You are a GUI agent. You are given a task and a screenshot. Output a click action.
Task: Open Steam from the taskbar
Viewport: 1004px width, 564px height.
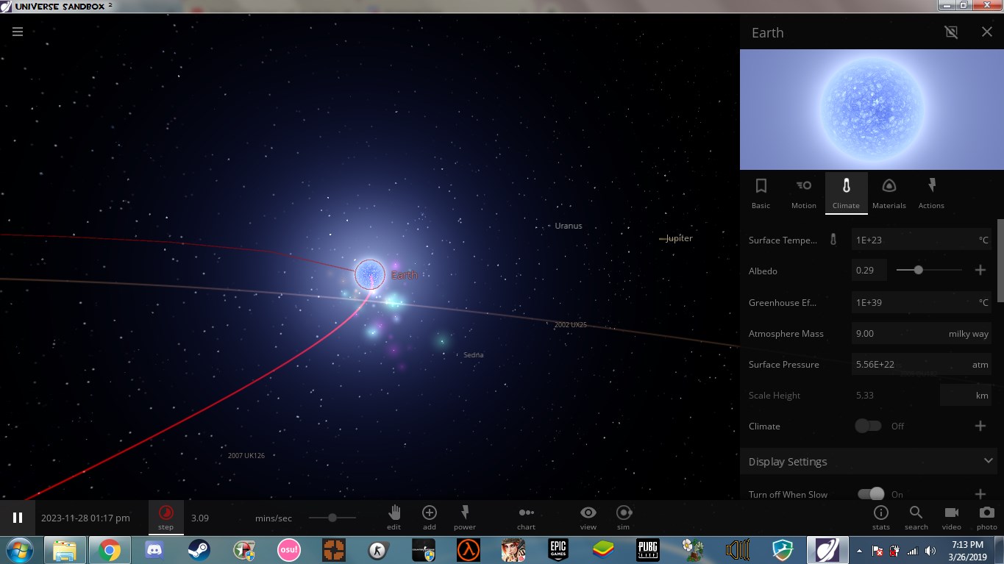pos(199,549)
